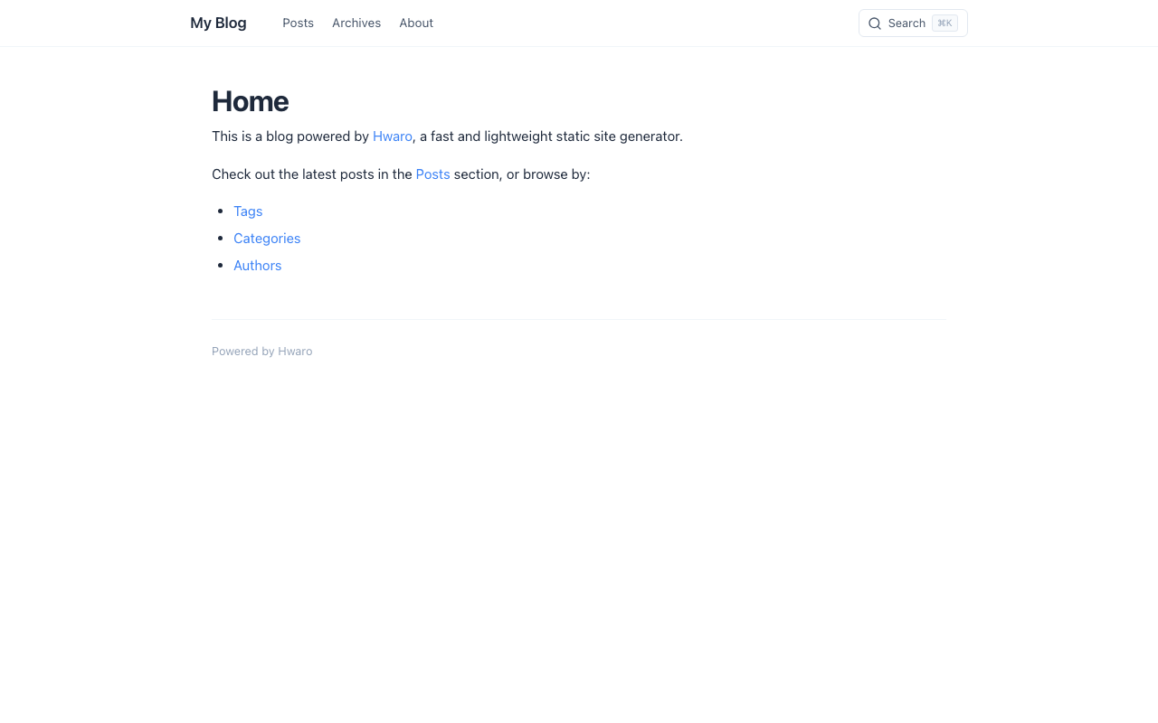
Task: Browse posts by Authors
Action: pyautogui.click(x=257, y=266)
